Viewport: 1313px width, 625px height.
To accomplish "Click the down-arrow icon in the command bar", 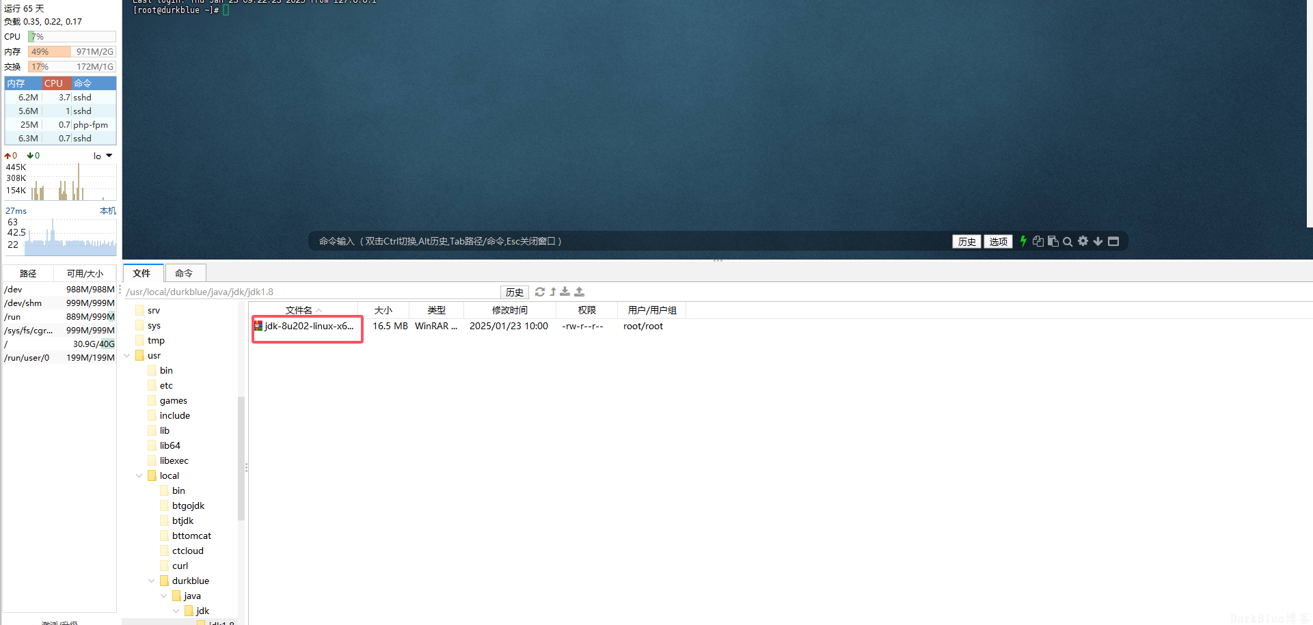I will click(x=1098, y=241).
